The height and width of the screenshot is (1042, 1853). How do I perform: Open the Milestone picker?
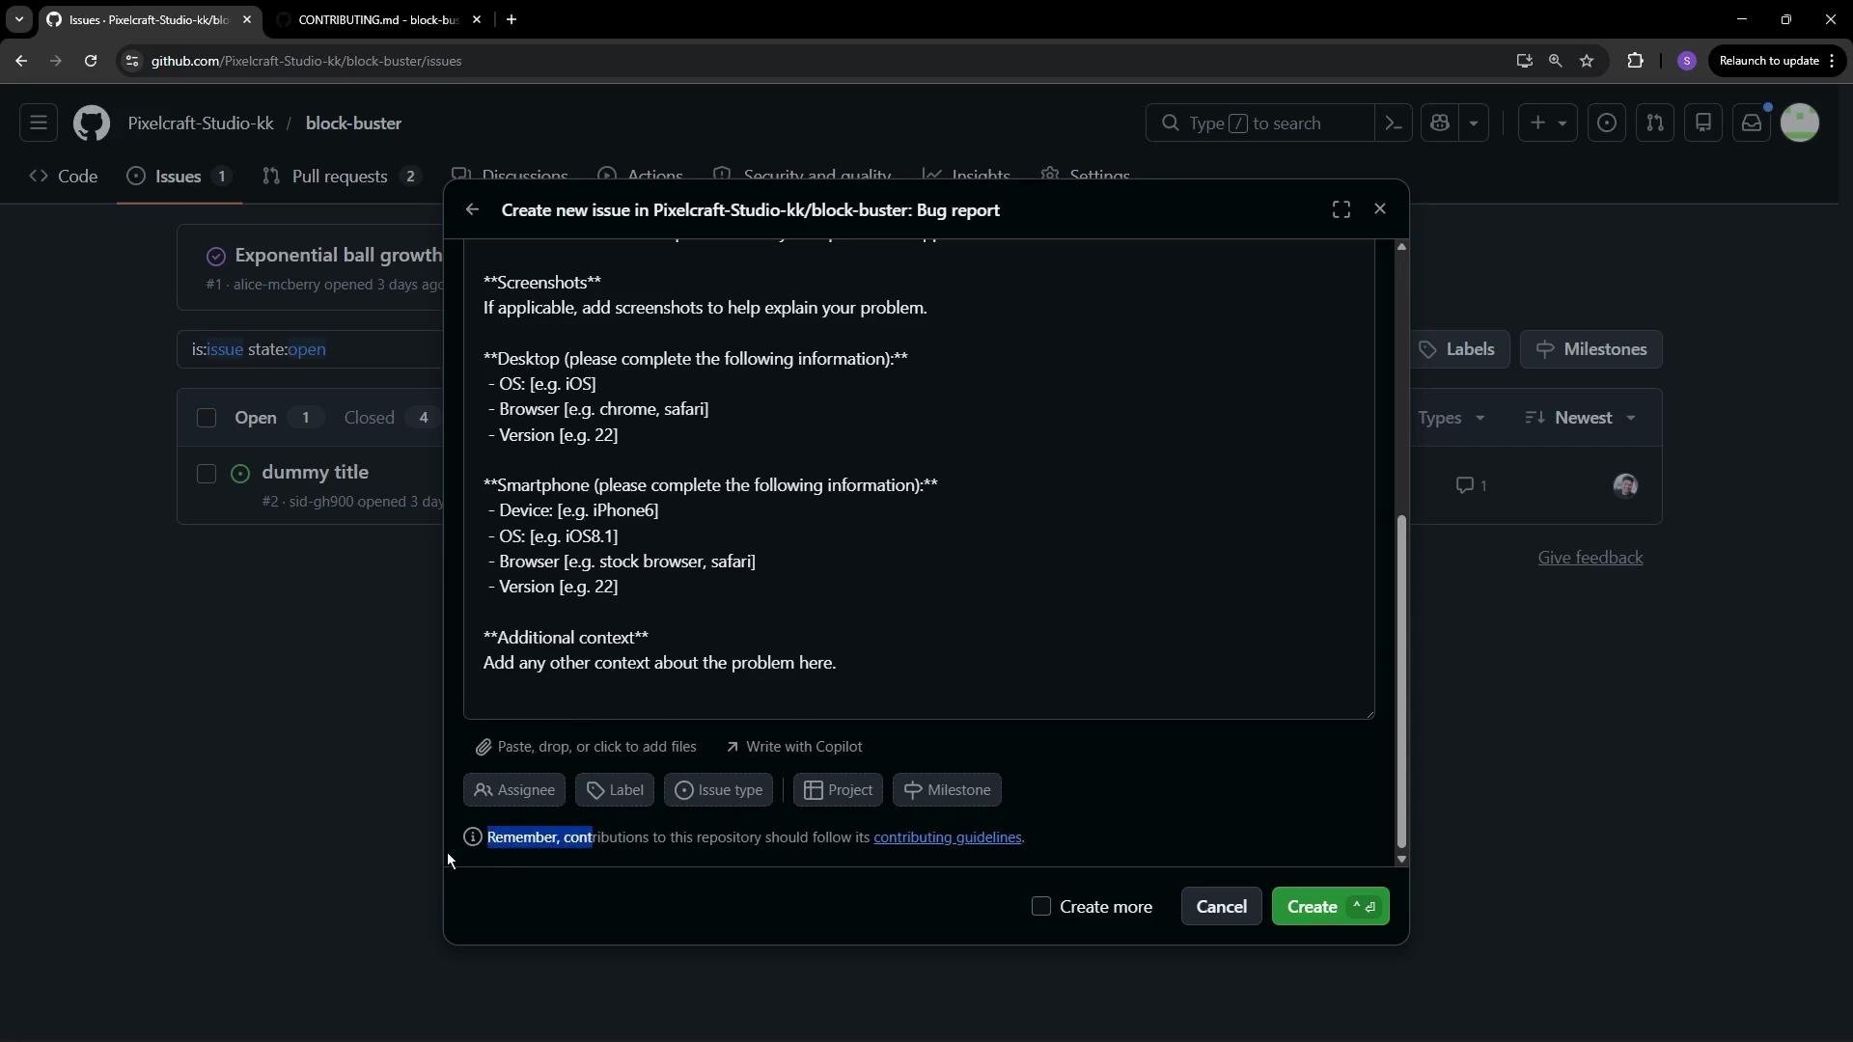pyautogui.click(x=947, y=790)
